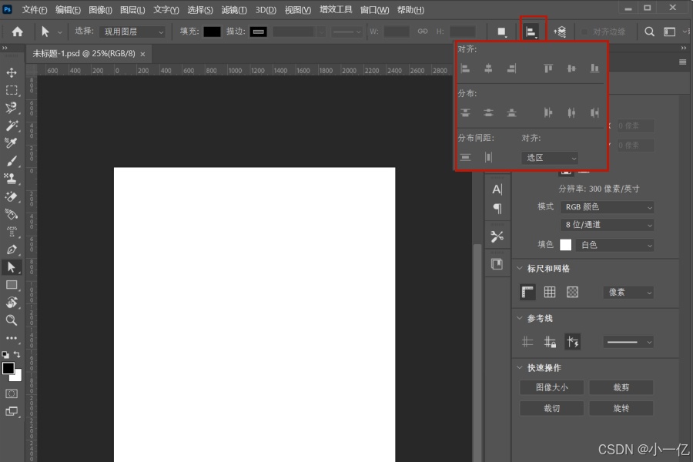
Task: Open the RGB 颜色 mode dropdown
Action: (x=607, y=207)
